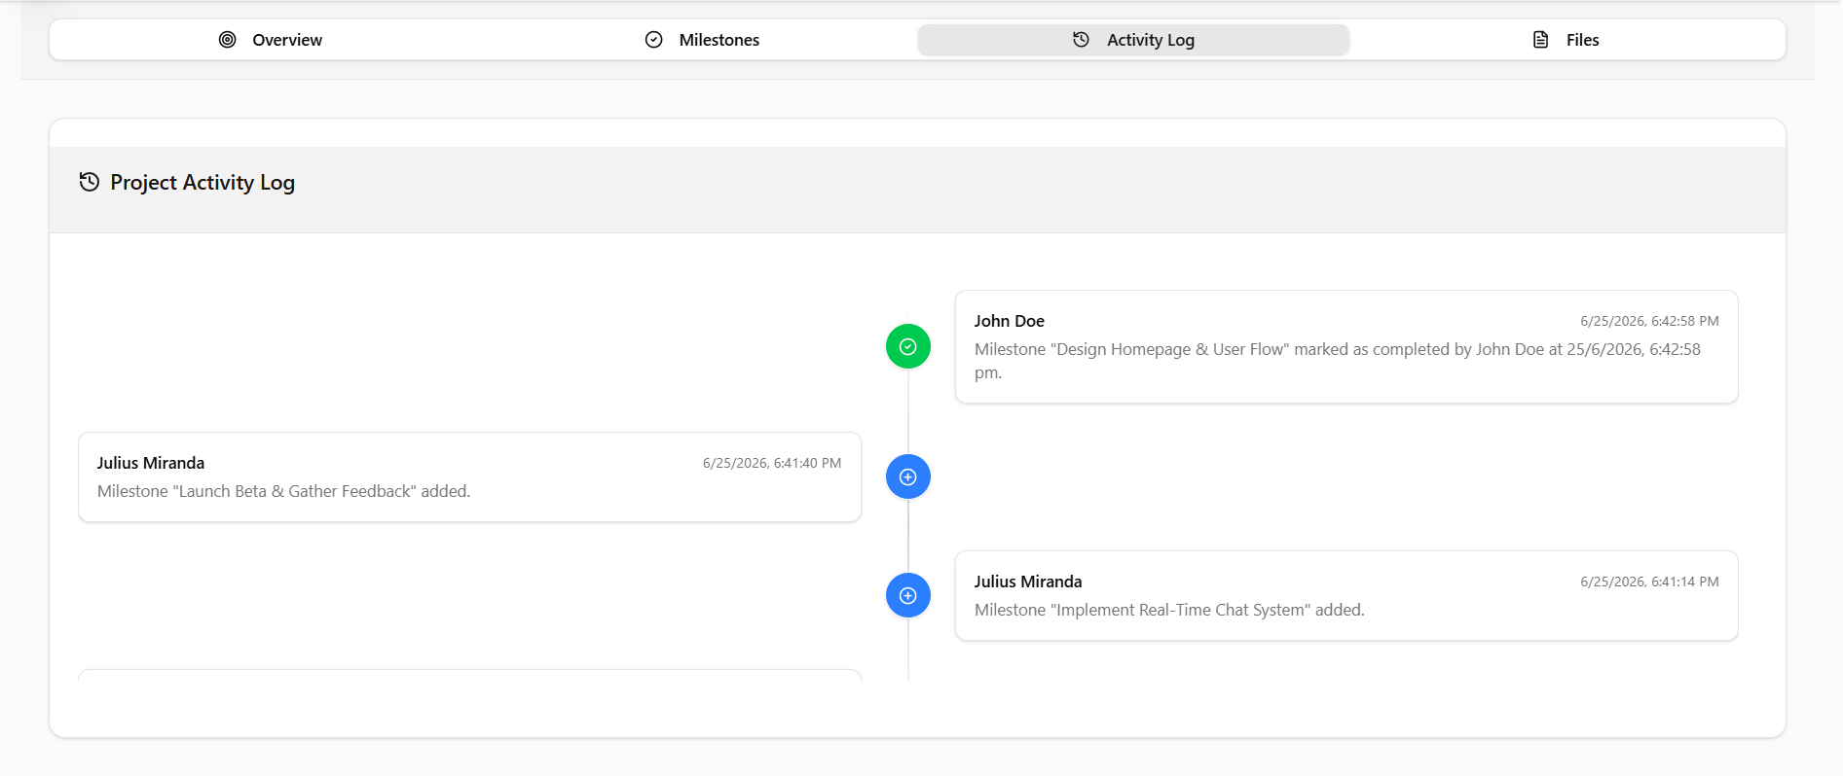Click the Files document icon

[x=1540, y=40]
